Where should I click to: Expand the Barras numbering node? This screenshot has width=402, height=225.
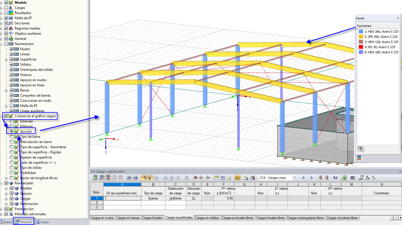tap(6, 90)
